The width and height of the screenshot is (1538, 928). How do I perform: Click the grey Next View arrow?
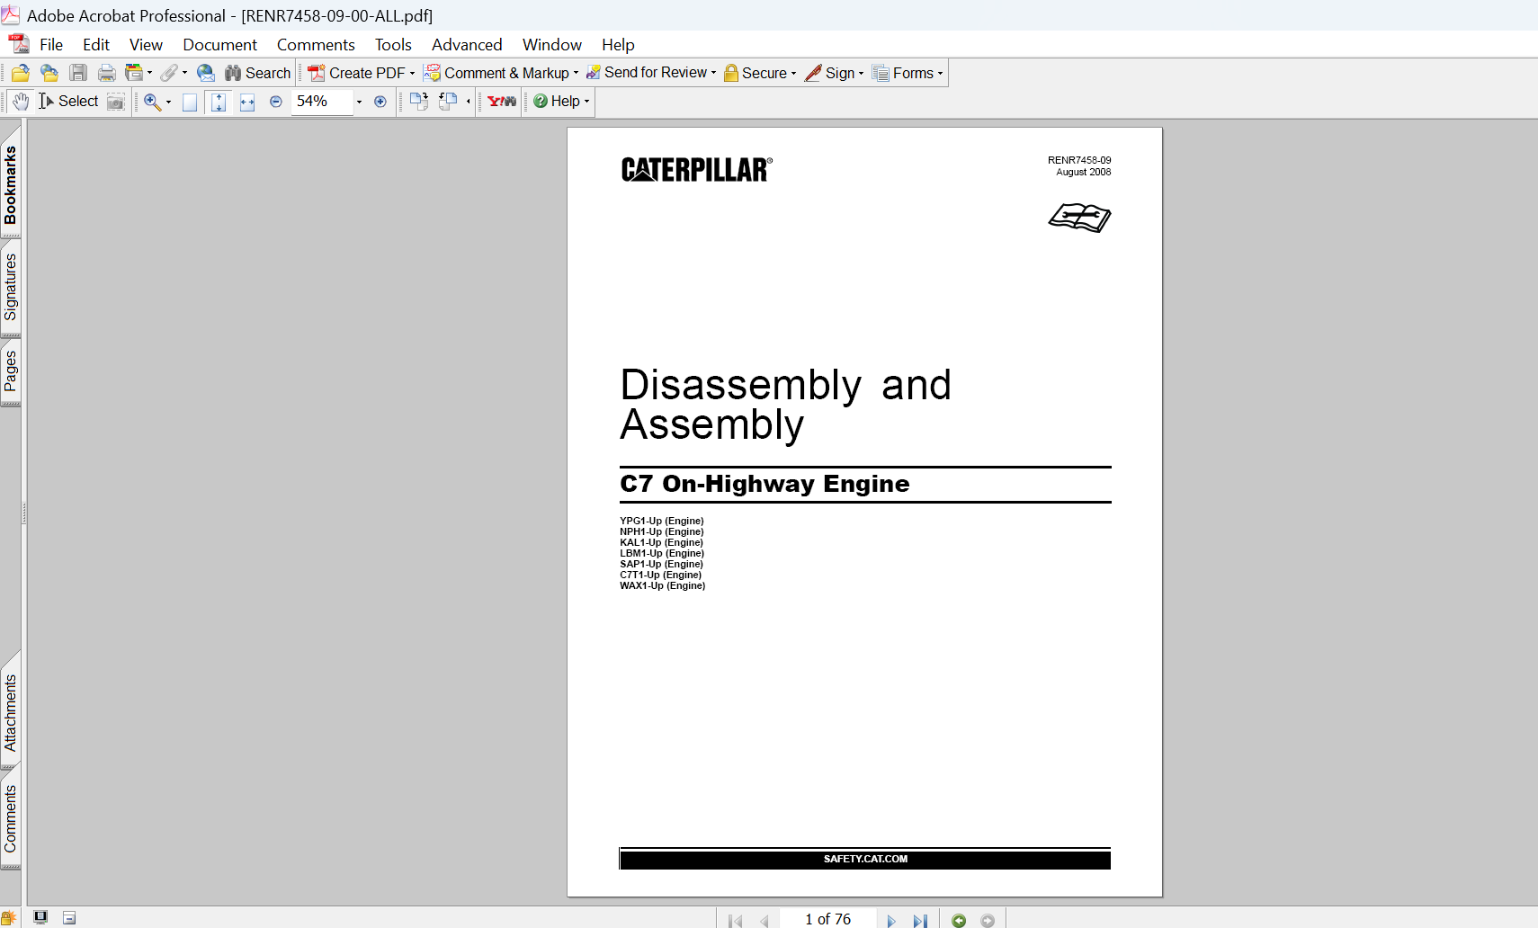tap(988, 920)
